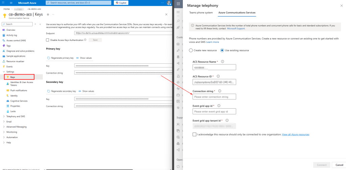Click info icon beside ACS Resource Name
This screenshot has width=346, height=170.
coord(222,61)
